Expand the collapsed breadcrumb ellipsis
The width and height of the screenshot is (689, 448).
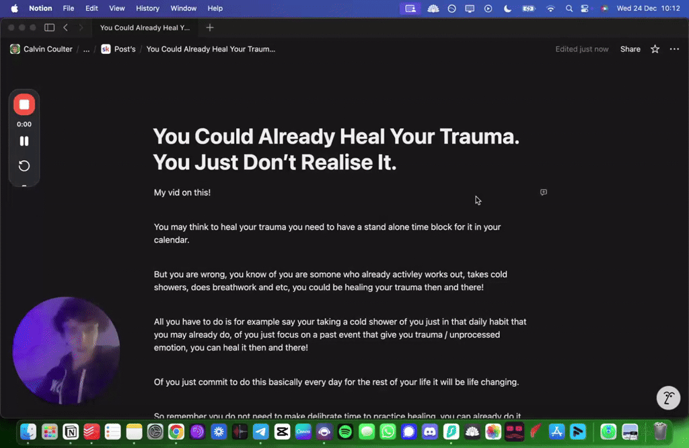(x=85, y=48)
